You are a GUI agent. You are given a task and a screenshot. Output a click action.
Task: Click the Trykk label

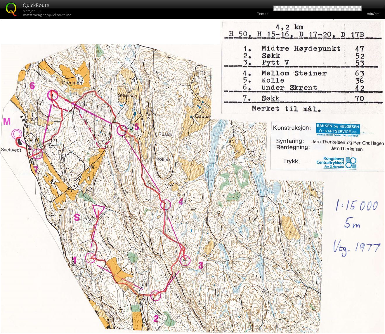[291, 161]
